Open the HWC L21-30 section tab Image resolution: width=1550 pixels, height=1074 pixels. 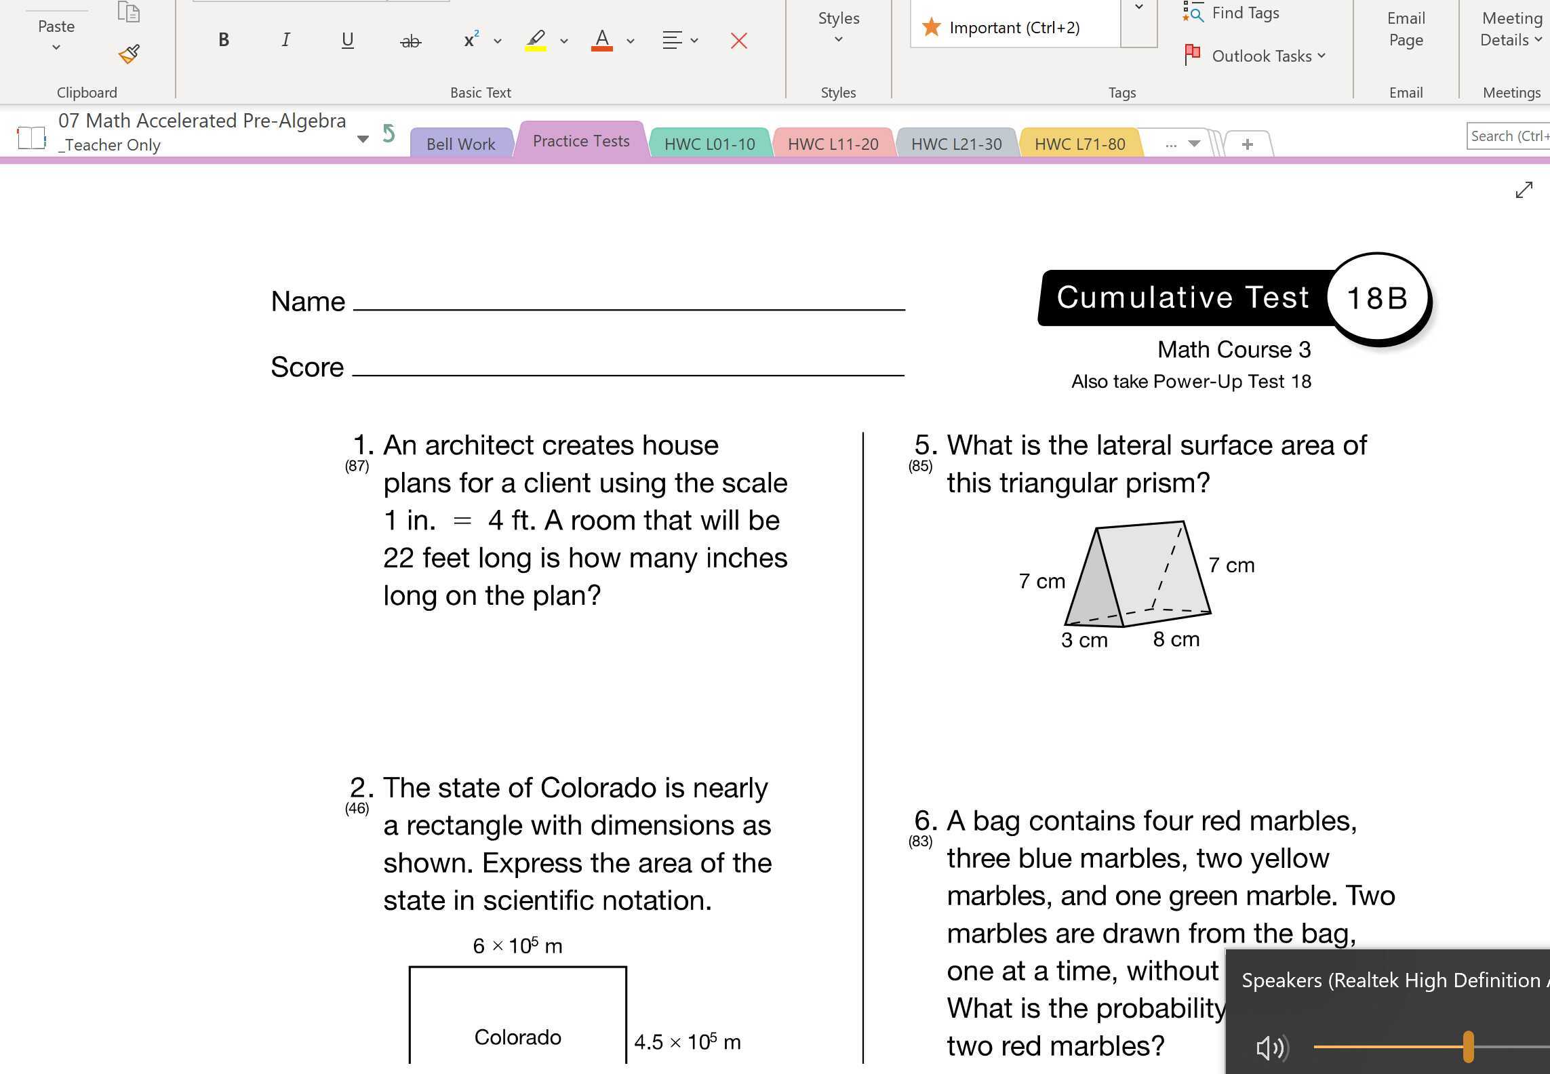tap(956, 144)
